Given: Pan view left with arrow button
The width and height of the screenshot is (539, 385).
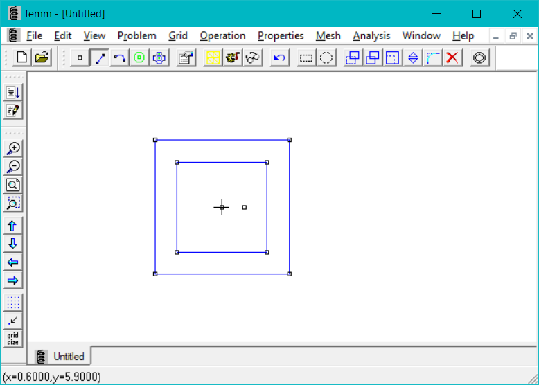Looking at the screenshot, I should 13,262.
